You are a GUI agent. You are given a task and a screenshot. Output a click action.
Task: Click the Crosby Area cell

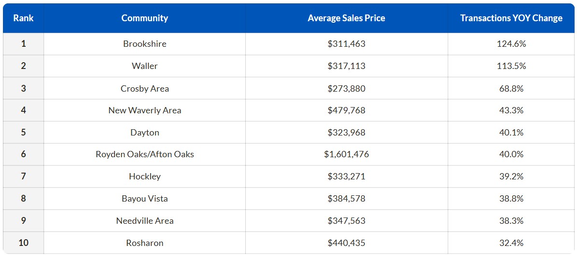[144, 88]
